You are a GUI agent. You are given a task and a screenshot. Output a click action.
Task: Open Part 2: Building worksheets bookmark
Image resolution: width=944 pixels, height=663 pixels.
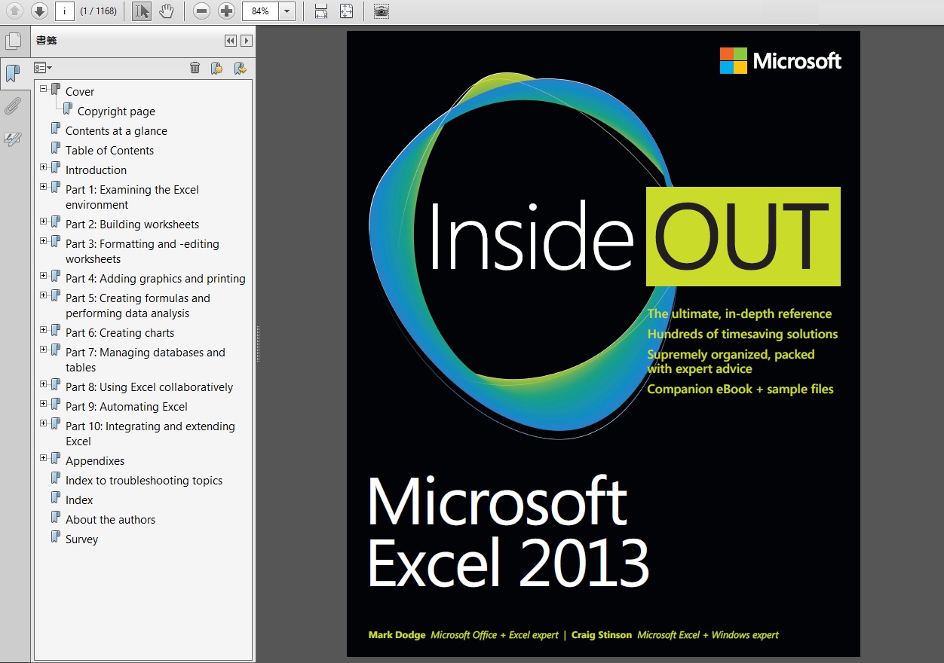click(132, 225)
